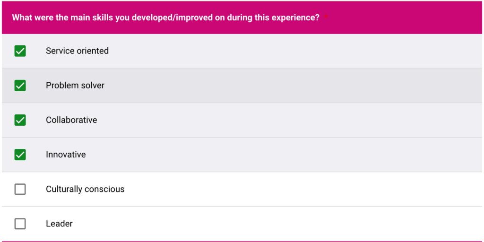Uncheck the Service oriented checkbox

(20, 51)
